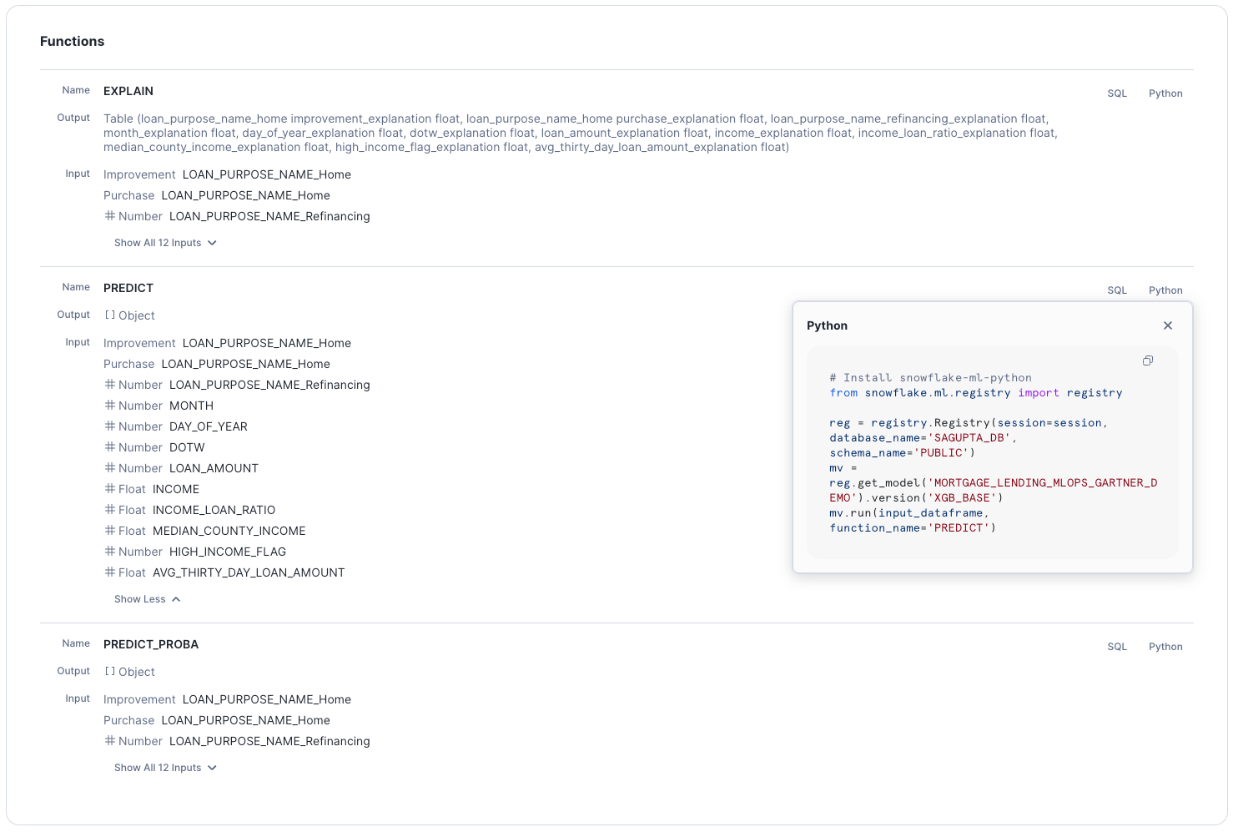Viewport: 1233px width, 832px height.
Task: Click the Python popup title
Action: point(827,325)
